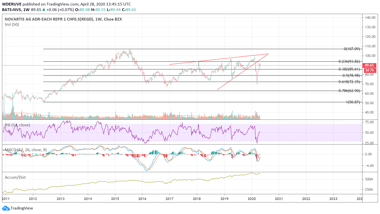The image size is (380, 214).
Task: Click the low price L:89.44 in header
Action: click(114, 10)
